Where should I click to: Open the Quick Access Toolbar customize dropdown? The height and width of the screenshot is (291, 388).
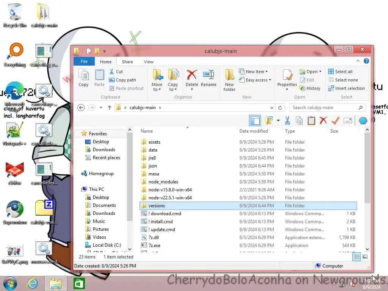(105, 52)
